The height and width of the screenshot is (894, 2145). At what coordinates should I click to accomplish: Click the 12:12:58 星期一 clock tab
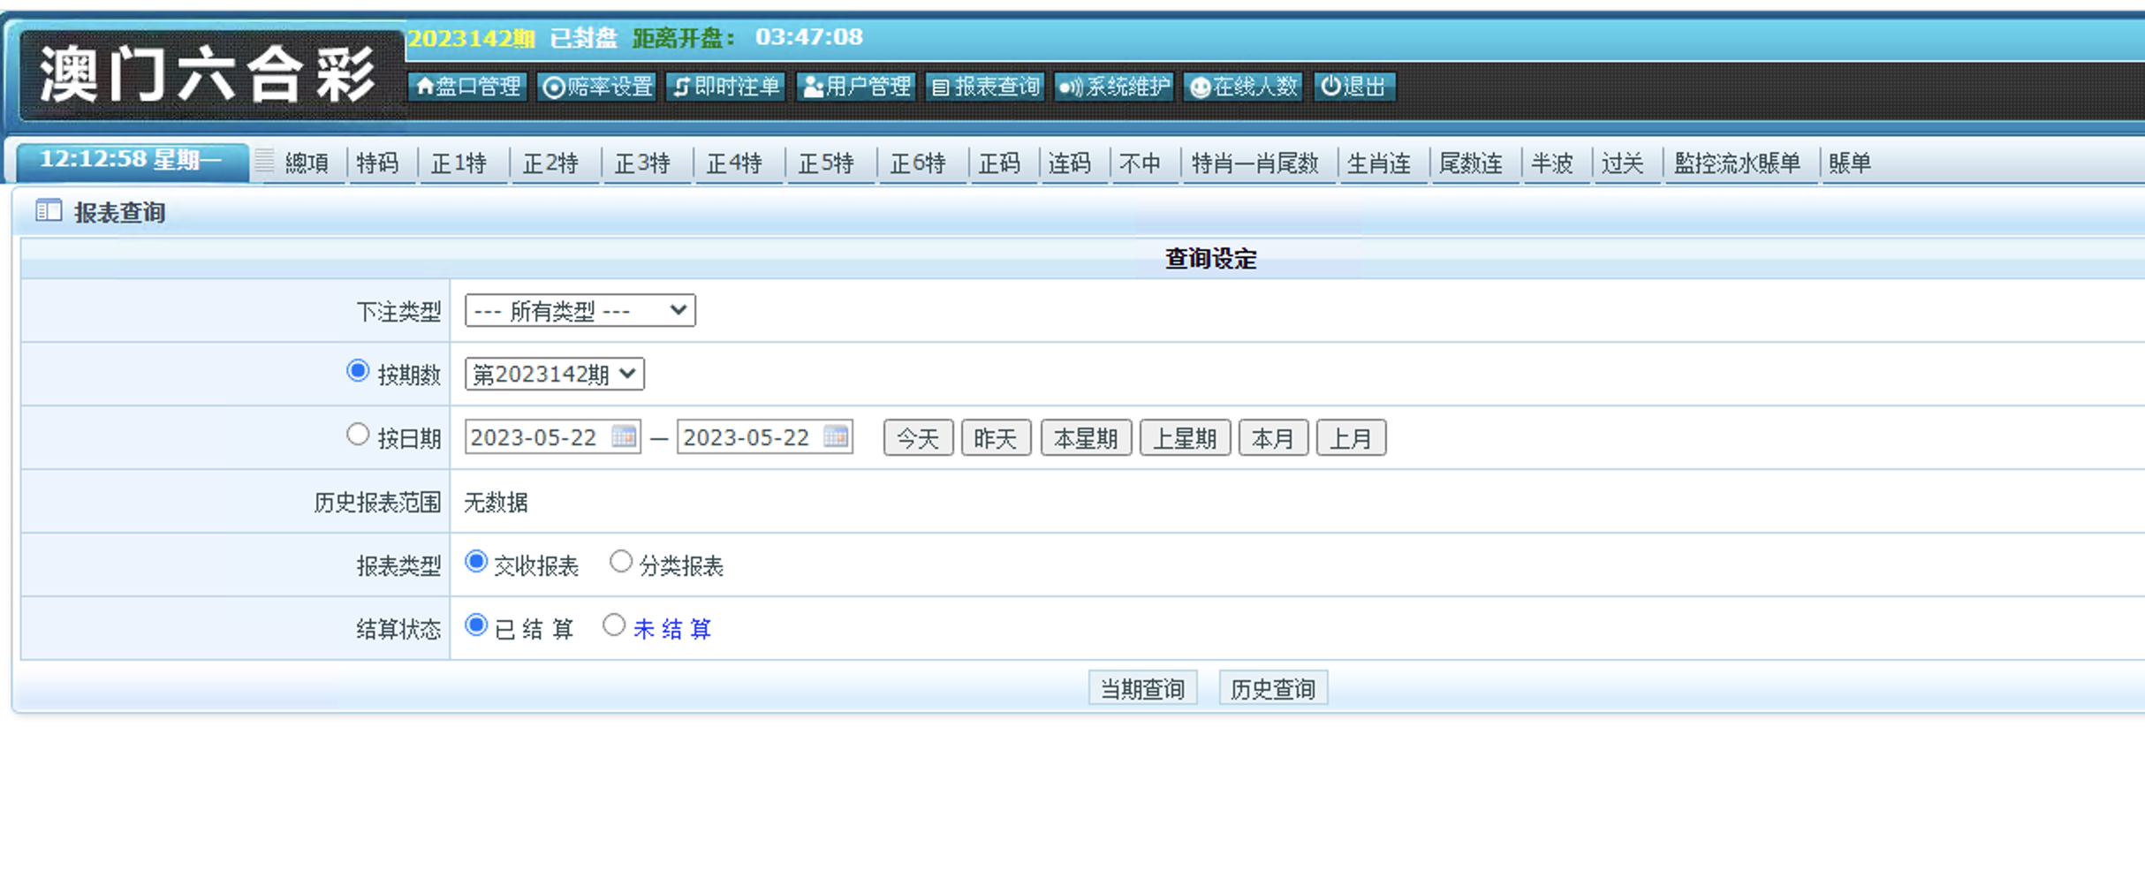click(133, 161)
